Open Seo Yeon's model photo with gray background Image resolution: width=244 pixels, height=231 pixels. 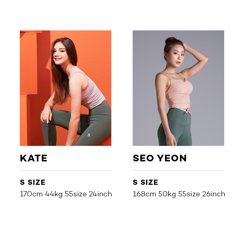click(x=178, y=88)
